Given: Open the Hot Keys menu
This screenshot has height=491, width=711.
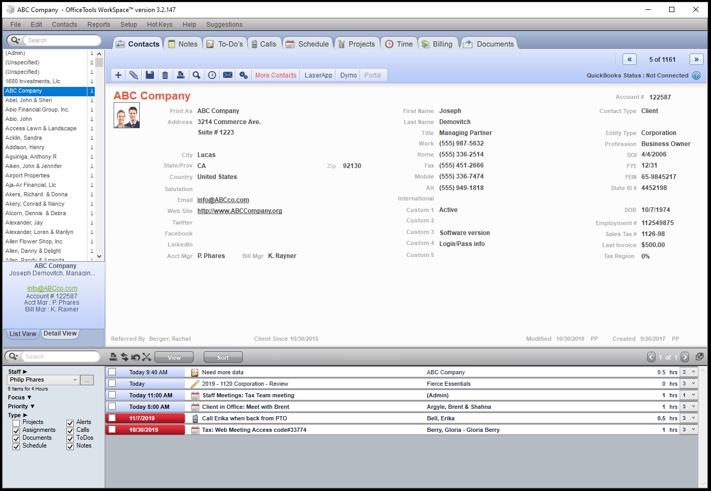Looking at the screenshot, I should click(160, 25).
